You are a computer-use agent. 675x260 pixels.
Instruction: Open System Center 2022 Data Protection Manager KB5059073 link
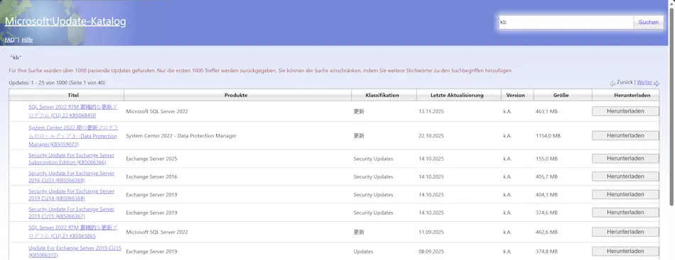click(x=72, y=136)
